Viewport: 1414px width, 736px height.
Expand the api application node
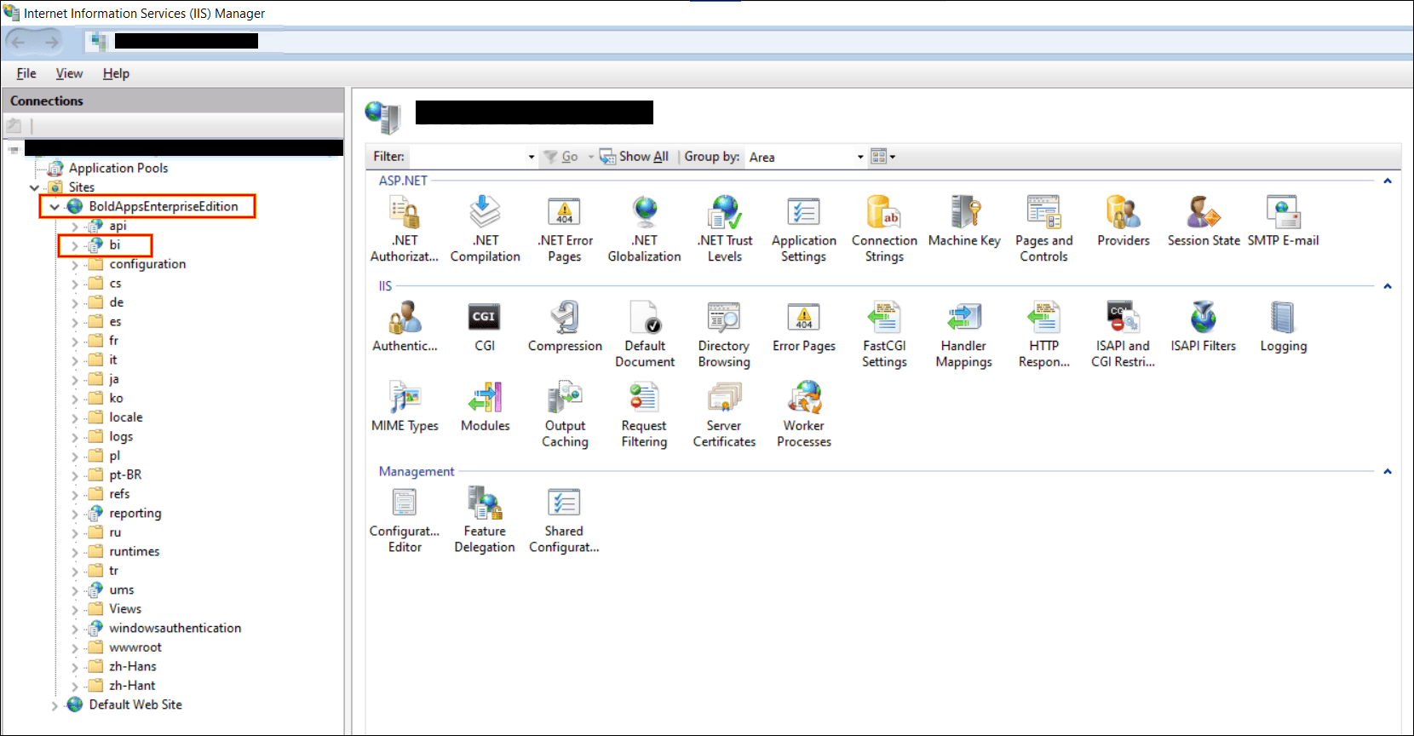click(75, 227)
